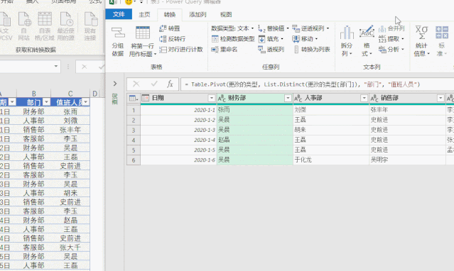Switch to the 视图 ribbon tab
Screen dimensions: 454x271
pyautogui.click(x=226, y=14)
